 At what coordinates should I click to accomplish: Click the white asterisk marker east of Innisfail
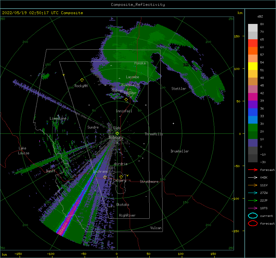(x=146, y=105)
